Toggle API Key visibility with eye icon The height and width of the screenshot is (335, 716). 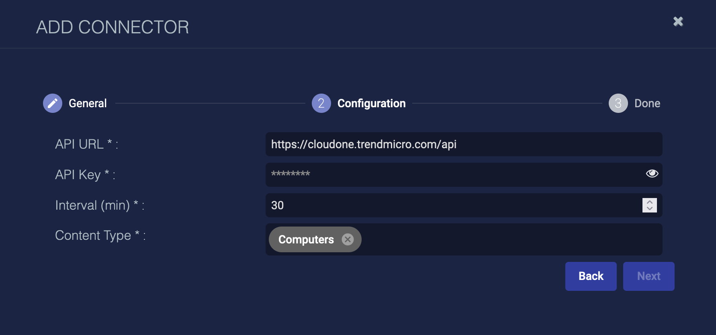pyautogui.click(x=652, y=173)
